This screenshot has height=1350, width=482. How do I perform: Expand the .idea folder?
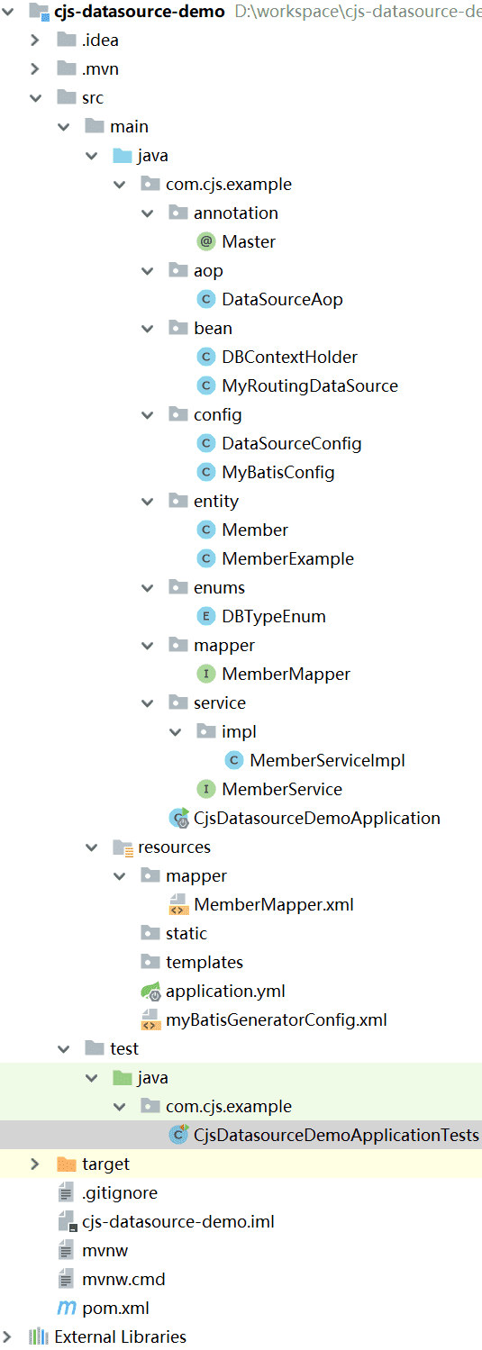pyautogui.click(x=35, y=40)
